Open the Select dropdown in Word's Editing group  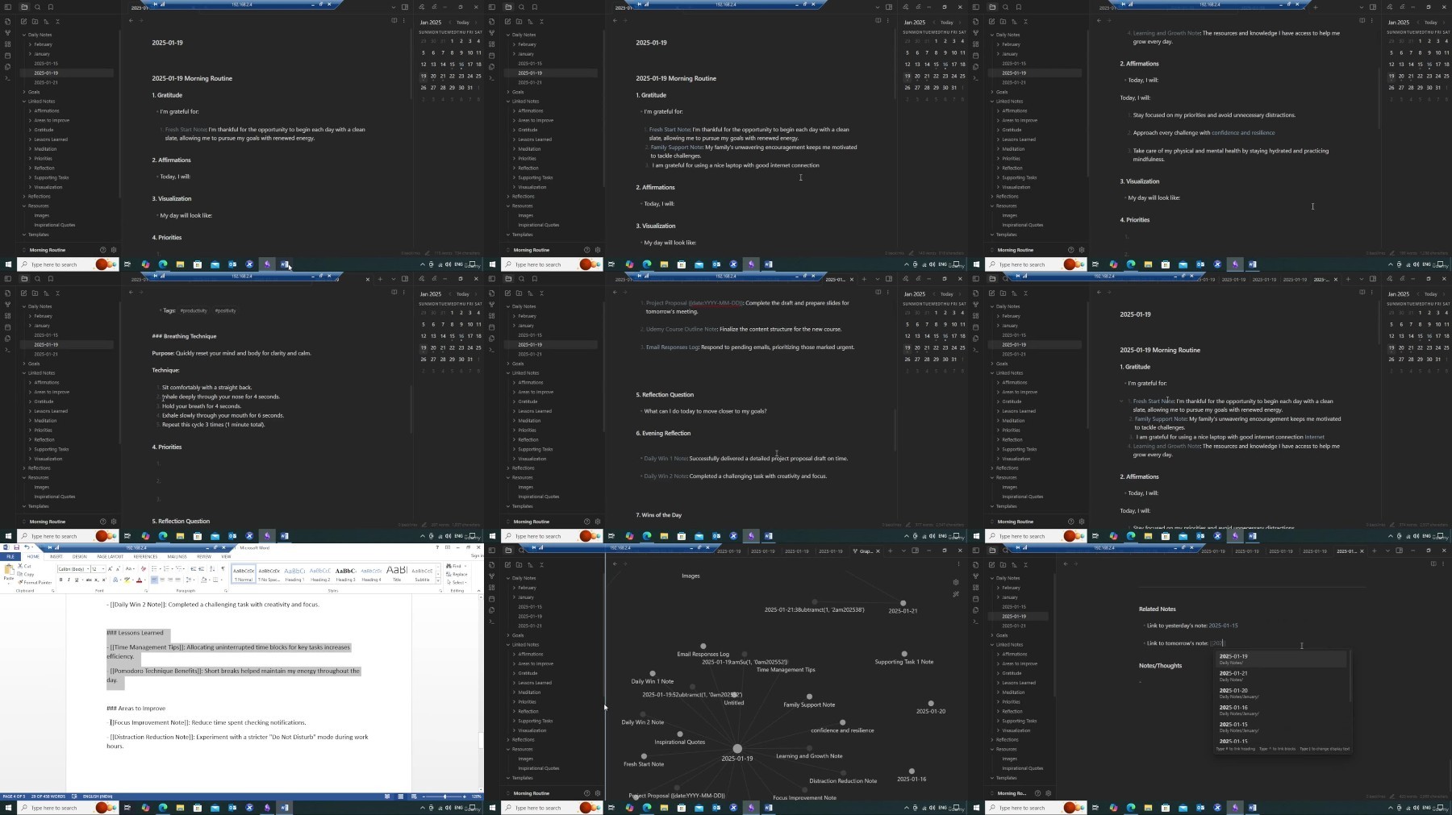point(456,582)
